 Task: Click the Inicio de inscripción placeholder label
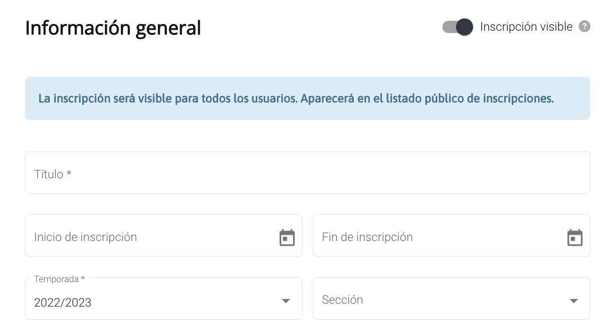pos(86,237)
